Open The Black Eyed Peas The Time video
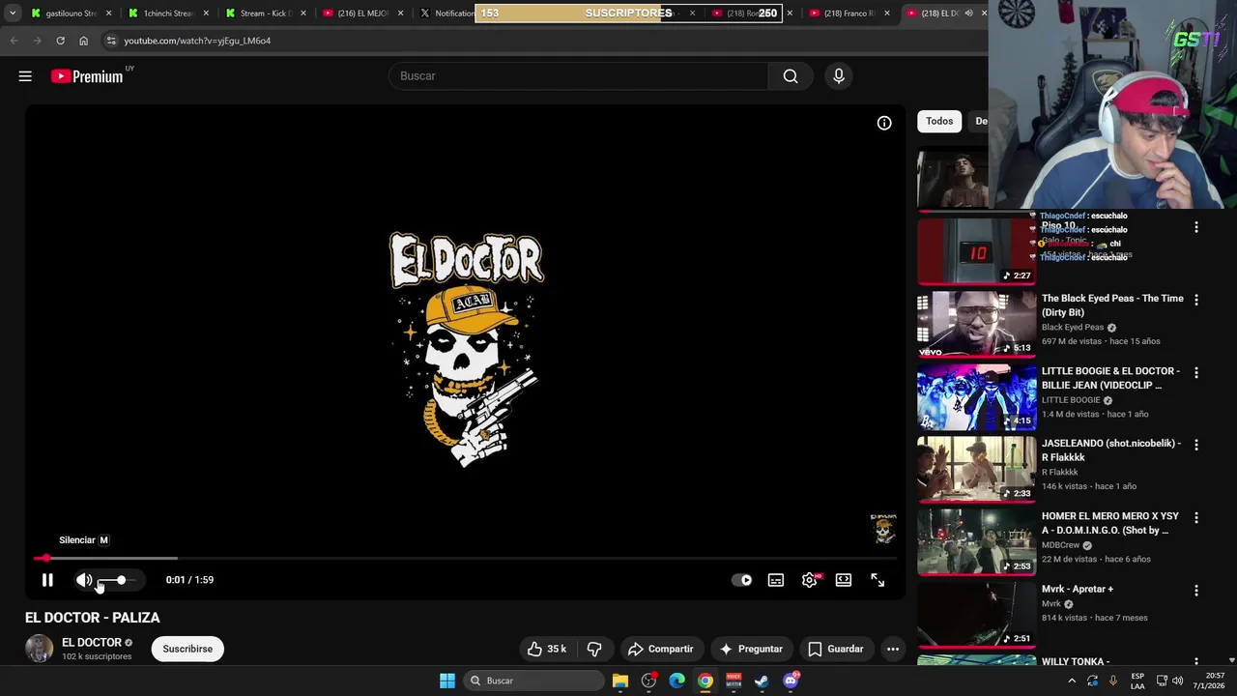The width and height of the screenshot is (1237, 696). [1112, 305]
